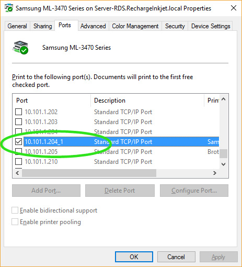Click the port list scroll up arrow
Screen dimensions: 242x267
[x=224, y=99]
